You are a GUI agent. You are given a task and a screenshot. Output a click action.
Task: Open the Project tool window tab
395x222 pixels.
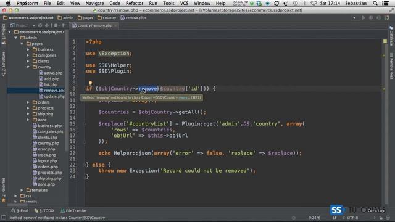pyautogui.click(x=4, y=35)
